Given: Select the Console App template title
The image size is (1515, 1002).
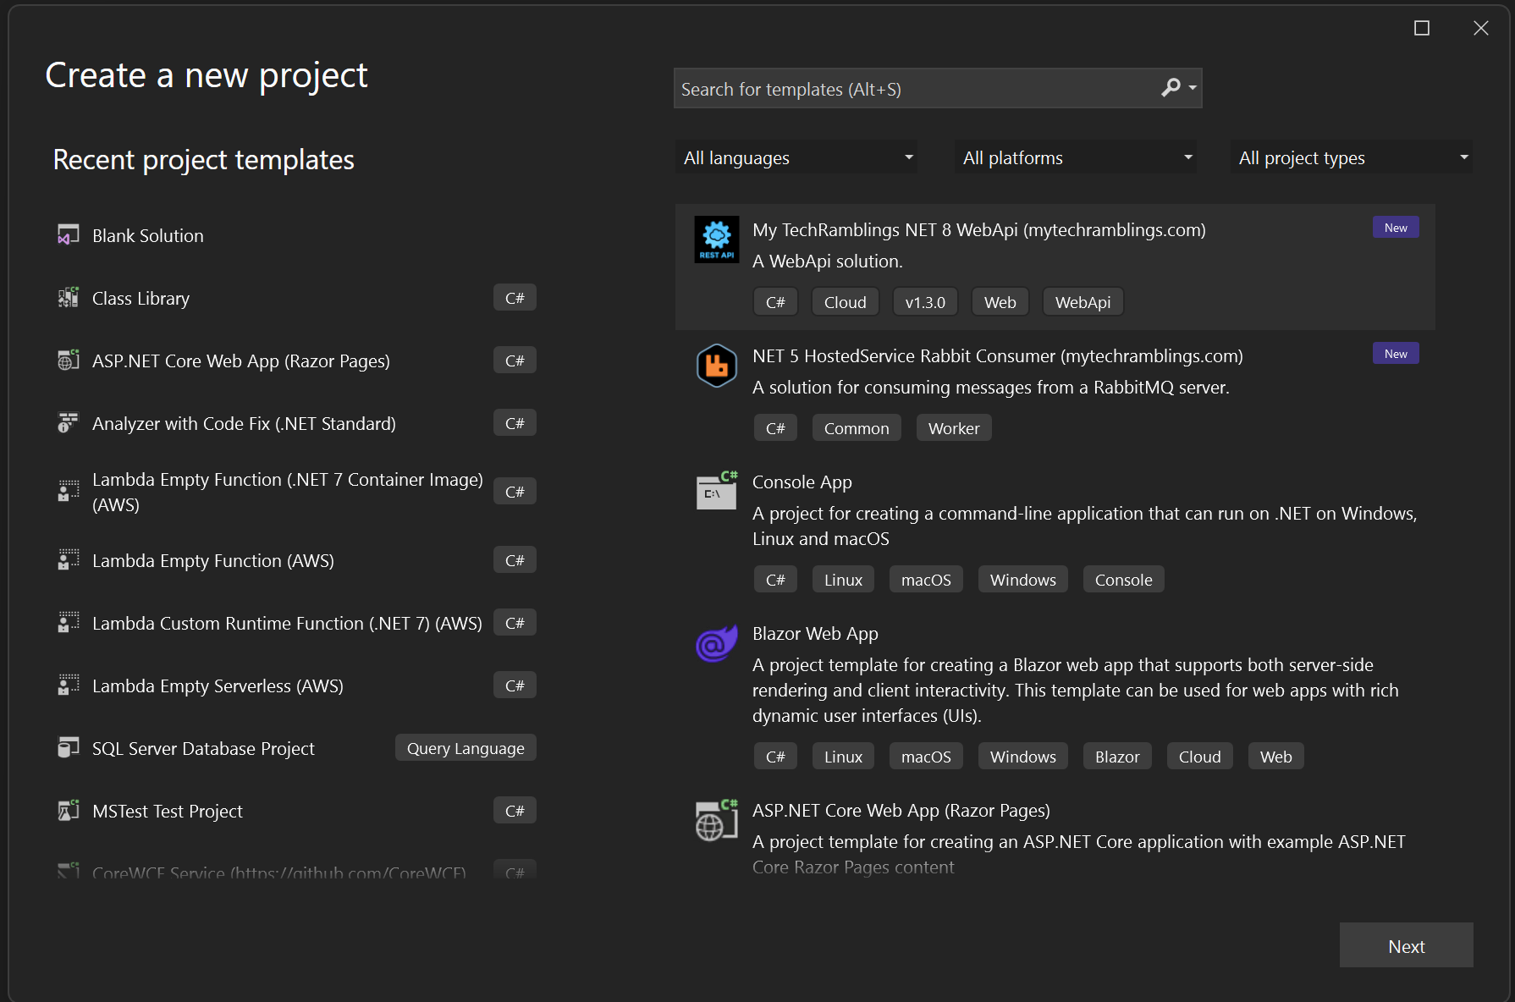Looking at the screenshot, I should point(802,482).
